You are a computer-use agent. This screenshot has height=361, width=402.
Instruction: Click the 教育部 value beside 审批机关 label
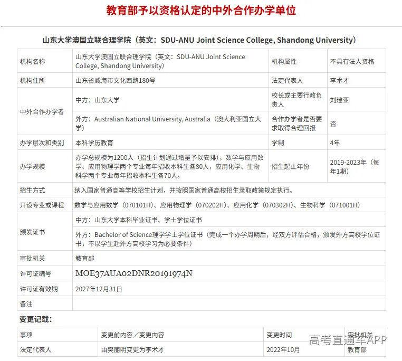click(x=84, y=259)
